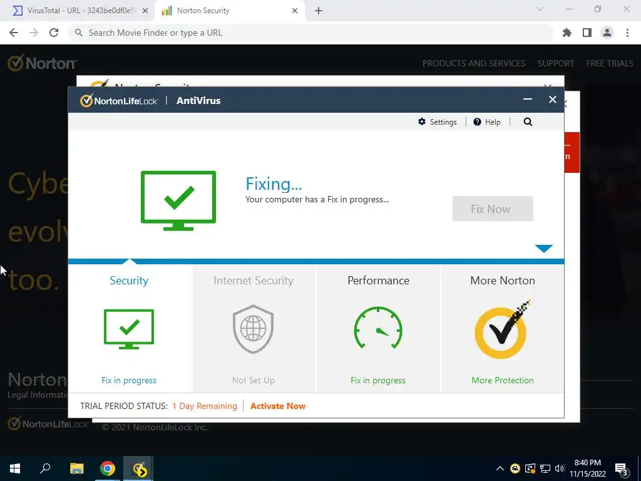Open the taskbar clock and date
The height and width of the screenshot is (481, 641).
[587, 468]
